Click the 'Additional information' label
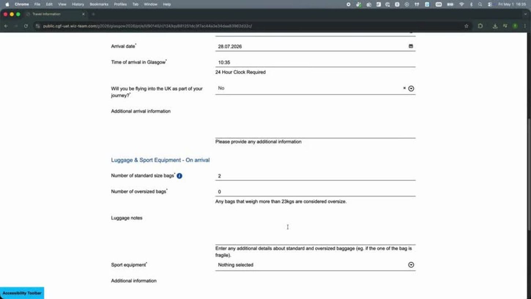 [x=134, y=281]
